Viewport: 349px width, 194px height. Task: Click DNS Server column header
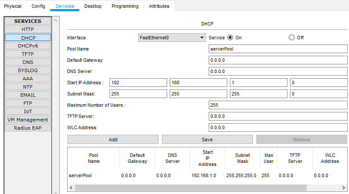(x=172, y=158)
